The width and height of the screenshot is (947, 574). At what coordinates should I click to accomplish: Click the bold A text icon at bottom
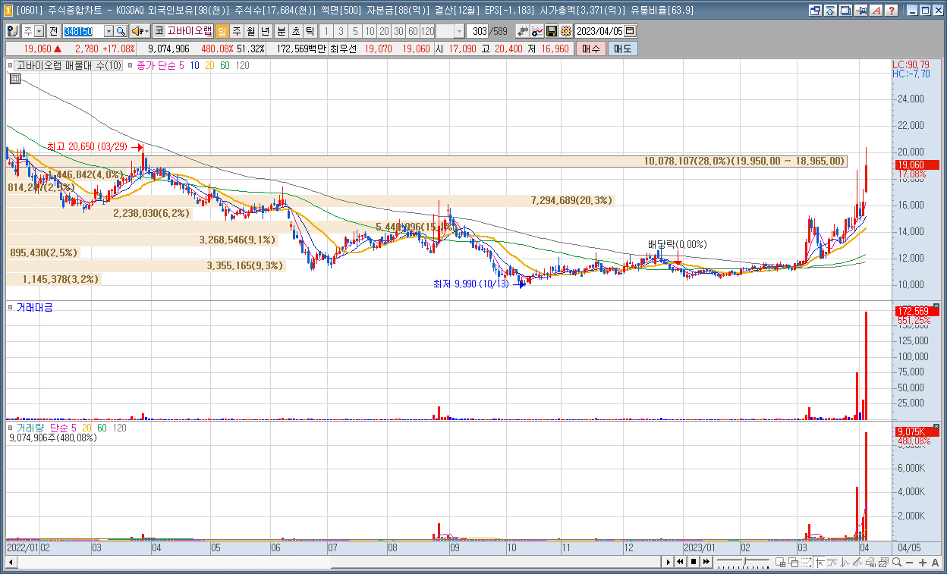(935, 563)
